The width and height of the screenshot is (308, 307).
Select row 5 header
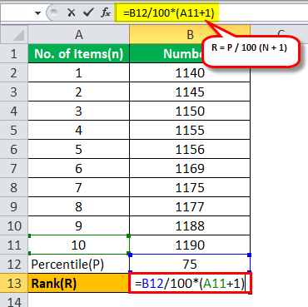[x=14, y=130]
